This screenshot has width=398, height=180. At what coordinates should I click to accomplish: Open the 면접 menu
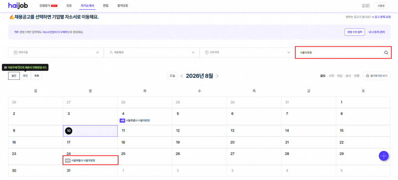(x=106, y=5)
